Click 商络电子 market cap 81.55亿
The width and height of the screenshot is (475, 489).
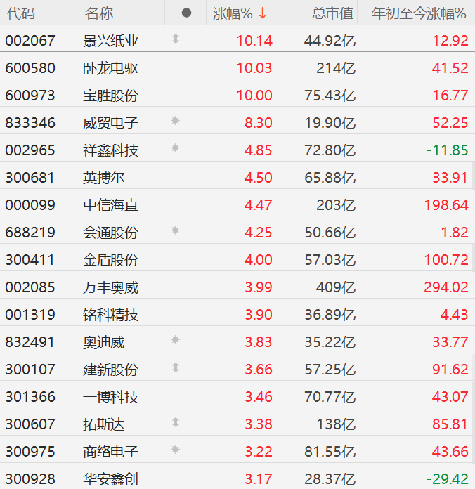pyautogui.click(x=330, y=452)
